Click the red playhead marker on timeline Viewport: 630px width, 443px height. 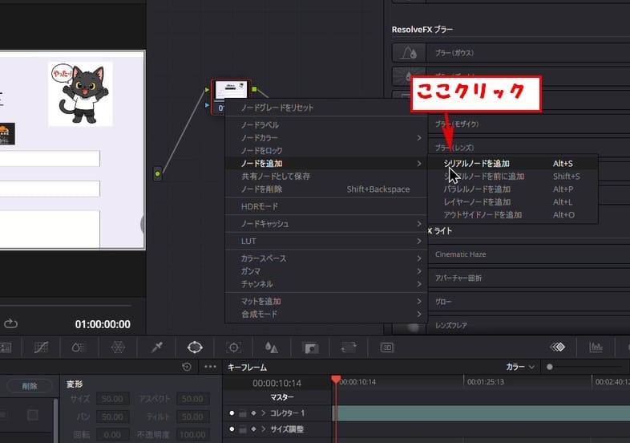[336, 379]
